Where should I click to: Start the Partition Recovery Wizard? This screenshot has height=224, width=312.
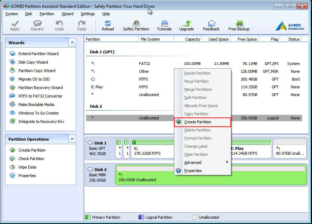36,88
